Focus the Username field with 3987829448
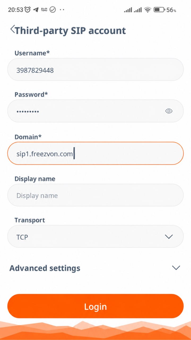 coord(95,70)
